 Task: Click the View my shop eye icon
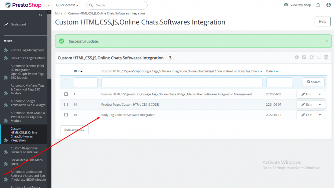point(286,5)
